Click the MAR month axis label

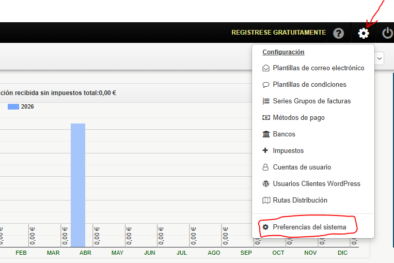point(53,253)
